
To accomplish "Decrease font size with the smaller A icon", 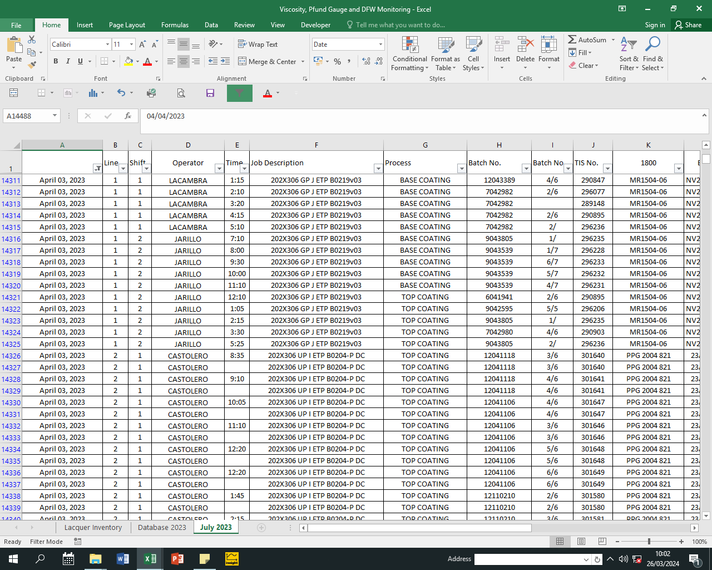I will pos(154,44).
